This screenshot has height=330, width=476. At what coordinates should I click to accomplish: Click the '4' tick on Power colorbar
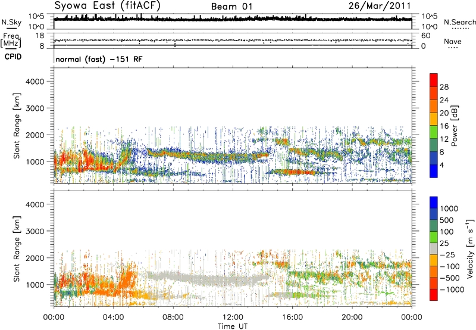coord(442,165)
